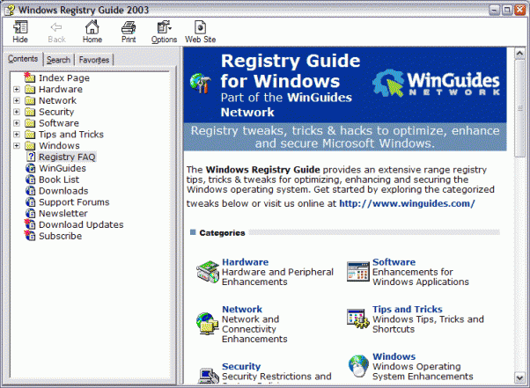Click the Windows category globe-mouse icon

coord(358,366)
